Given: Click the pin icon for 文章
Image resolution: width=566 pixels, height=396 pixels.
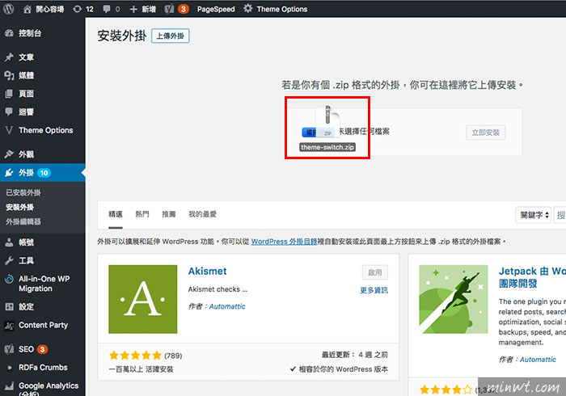Looking at the screenshot, I should [9, 57].
